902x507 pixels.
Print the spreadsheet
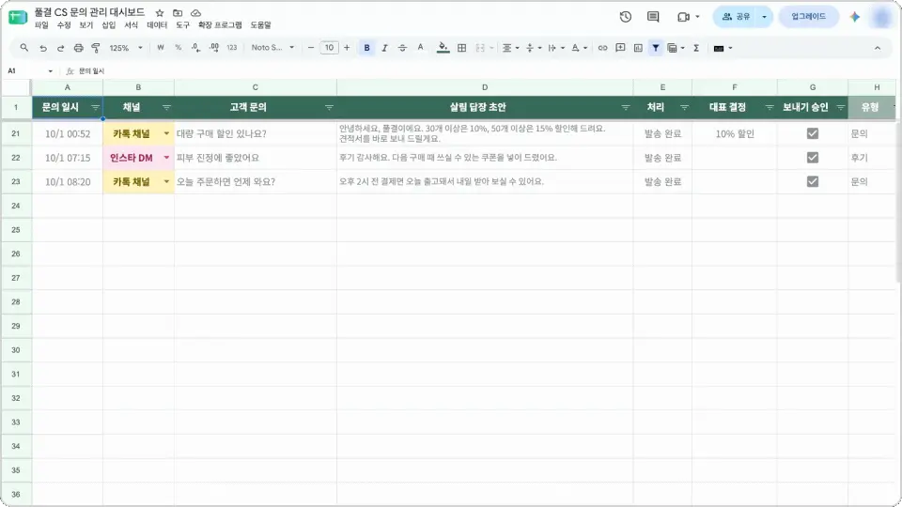(x=78, y=48)
